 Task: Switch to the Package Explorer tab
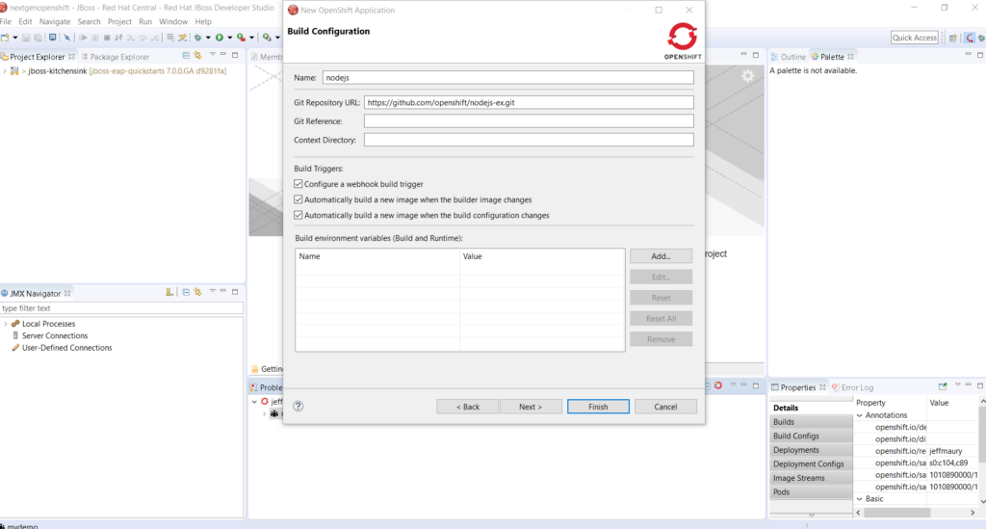pyautogui.click(x=119, y=57)
